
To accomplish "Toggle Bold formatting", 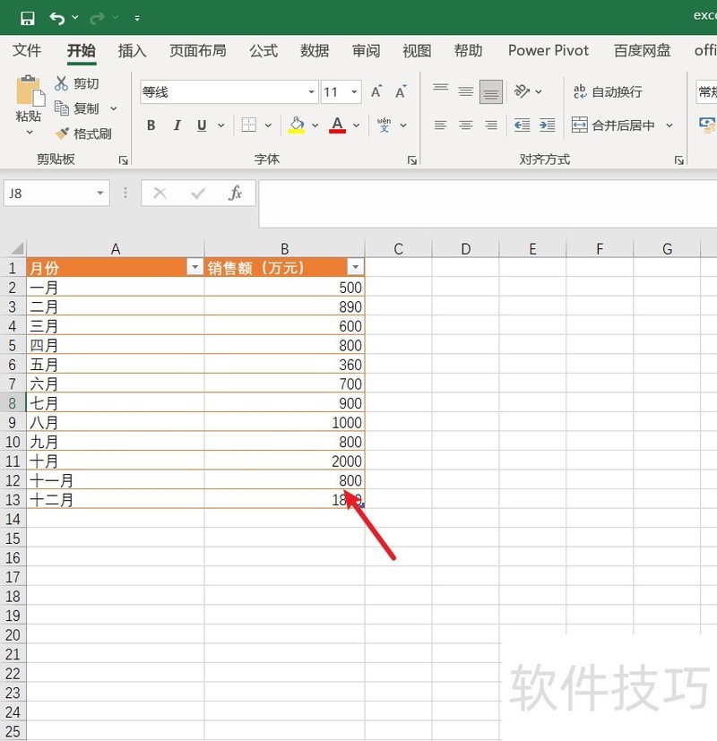I will point(151,125).
